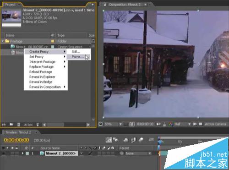This screenshot has height=170, width=229.
Task: Toggle solo switch for filmout 2 layer
Action: [x=12, y=153]
